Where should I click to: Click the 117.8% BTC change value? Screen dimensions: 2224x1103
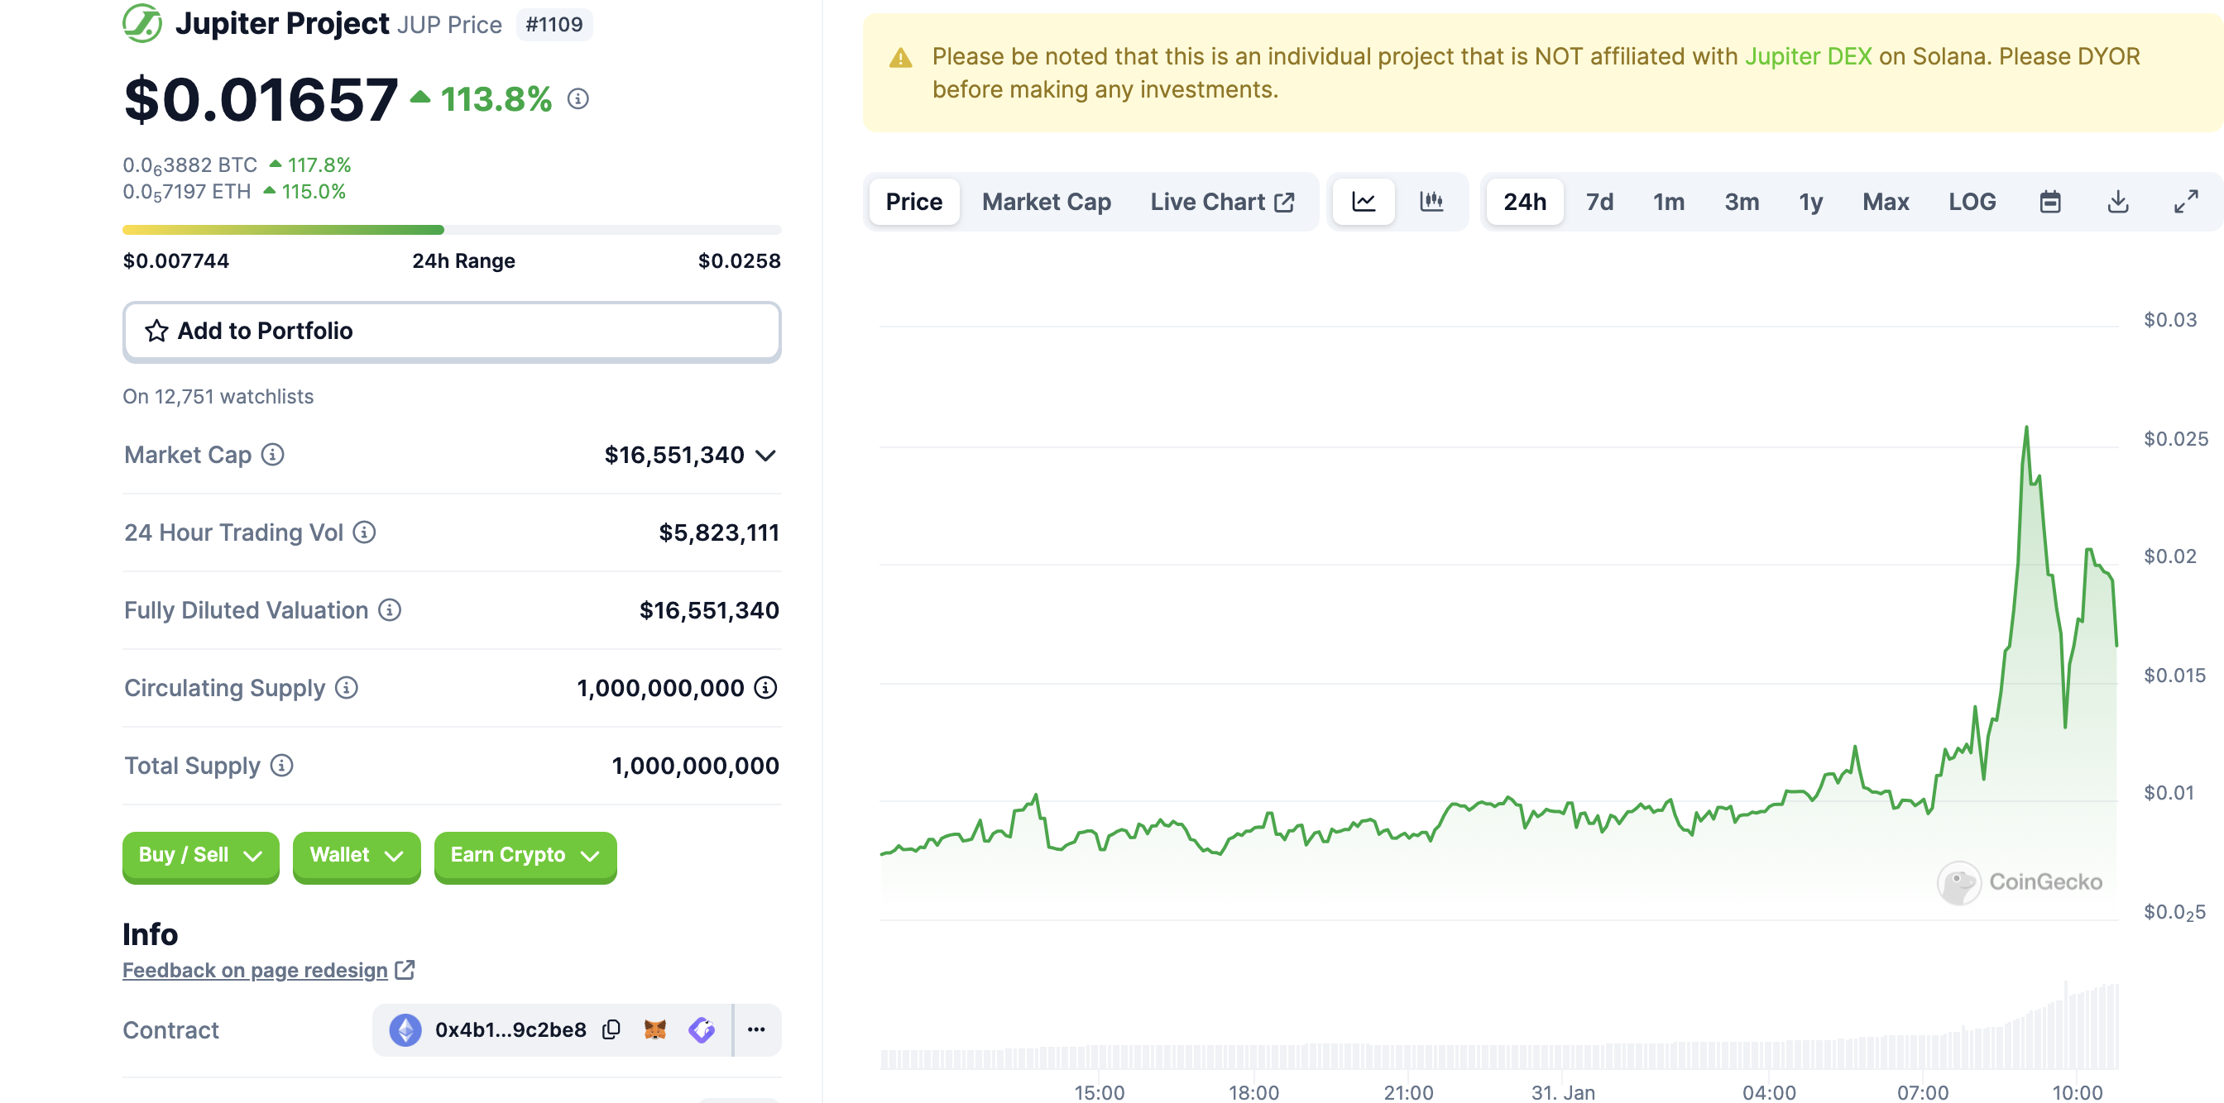click(319, 165)
